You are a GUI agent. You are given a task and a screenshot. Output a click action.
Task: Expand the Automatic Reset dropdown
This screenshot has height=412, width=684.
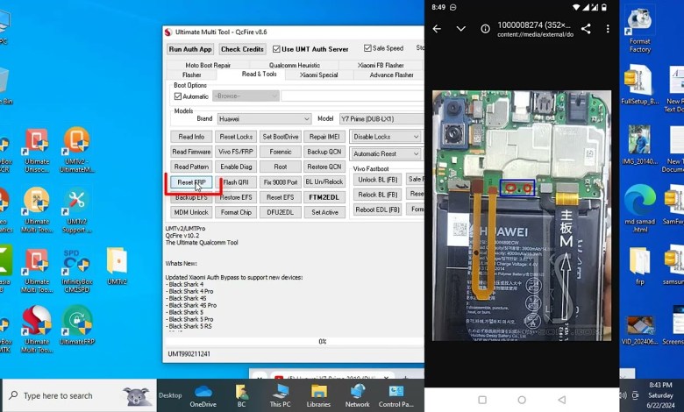(386, 153)
